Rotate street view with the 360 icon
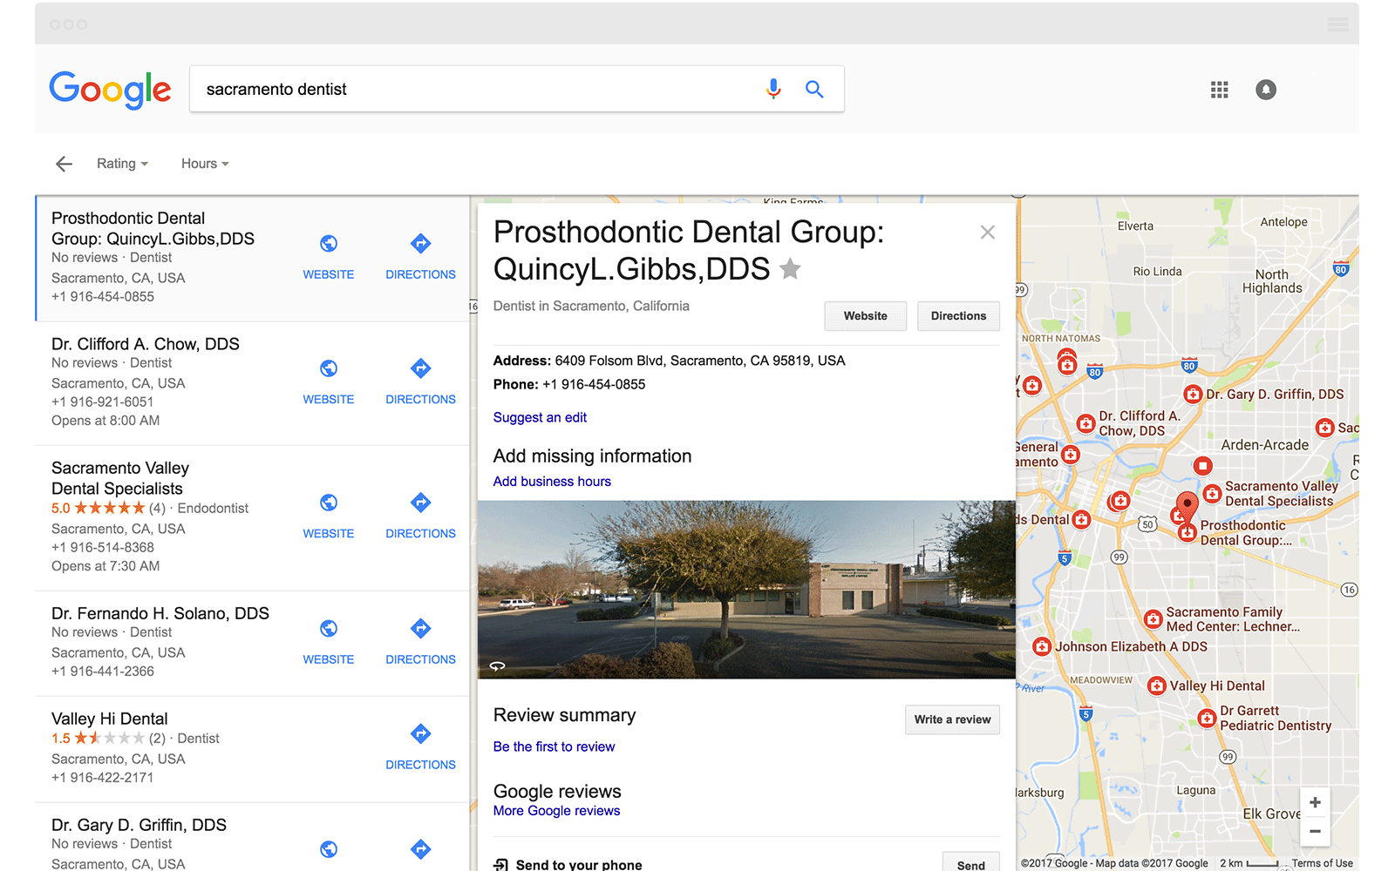Viewport: 1395px width, 871px height. (x=497, y=666)
